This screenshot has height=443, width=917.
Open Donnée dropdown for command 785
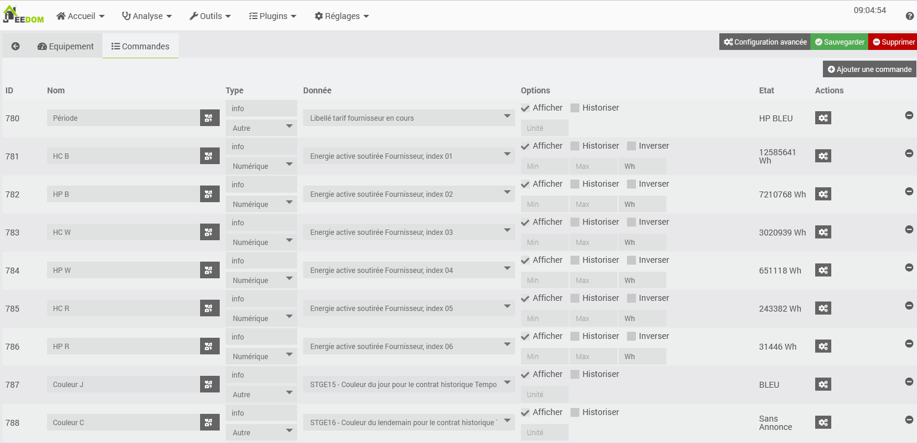point(408,308)
